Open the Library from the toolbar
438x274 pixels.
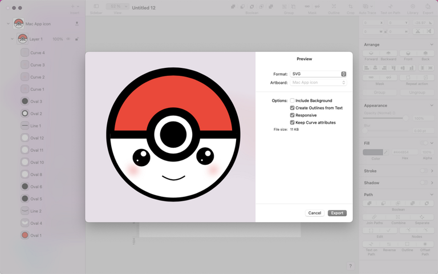pos(412,6)
